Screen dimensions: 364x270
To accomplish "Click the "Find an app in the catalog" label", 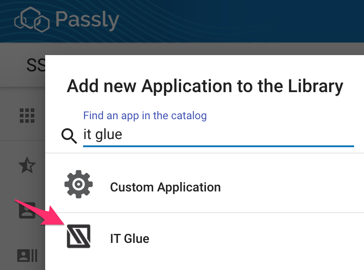I will coord(145,116).
